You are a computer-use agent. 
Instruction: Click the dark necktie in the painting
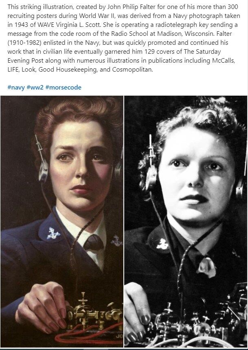coord(93,243)
